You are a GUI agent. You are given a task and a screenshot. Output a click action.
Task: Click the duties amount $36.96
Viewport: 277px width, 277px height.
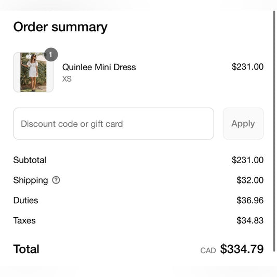(x=250, y=200)
